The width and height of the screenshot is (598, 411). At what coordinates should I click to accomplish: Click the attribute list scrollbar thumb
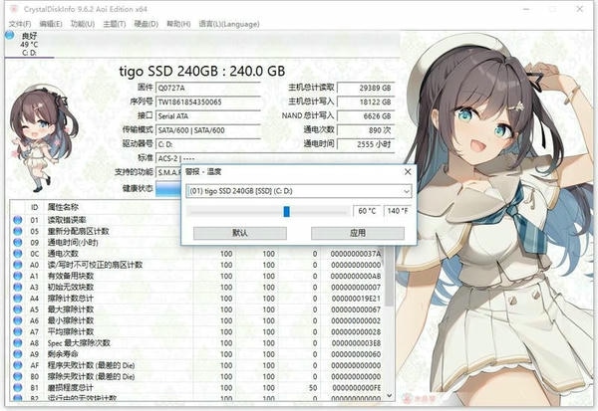click(389, 277)
